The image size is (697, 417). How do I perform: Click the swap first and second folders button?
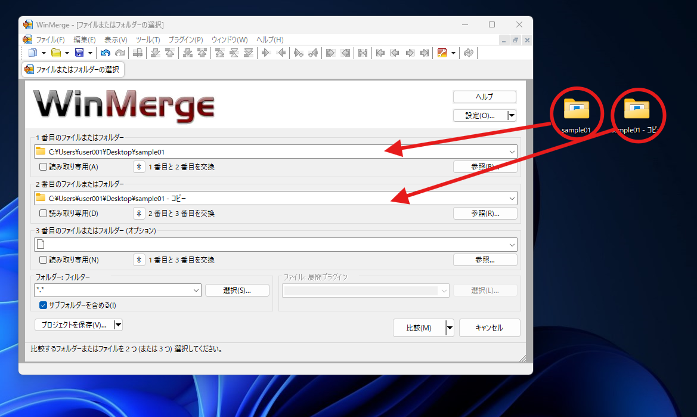(x=138, y=167)
